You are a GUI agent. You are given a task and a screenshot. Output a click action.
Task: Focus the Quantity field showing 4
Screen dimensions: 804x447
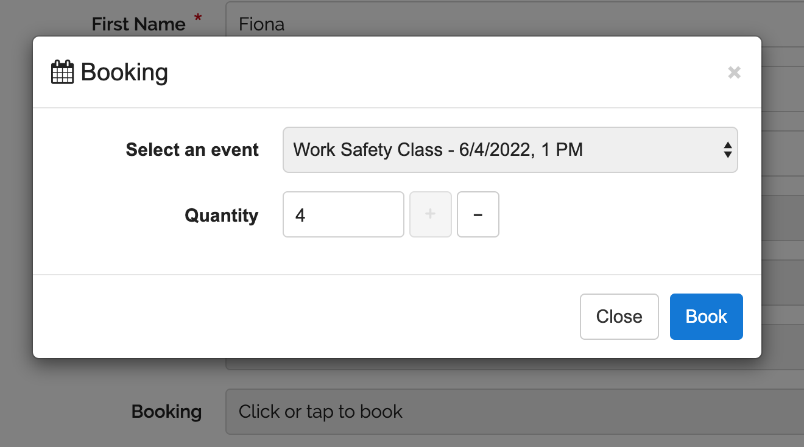point(344,214)
